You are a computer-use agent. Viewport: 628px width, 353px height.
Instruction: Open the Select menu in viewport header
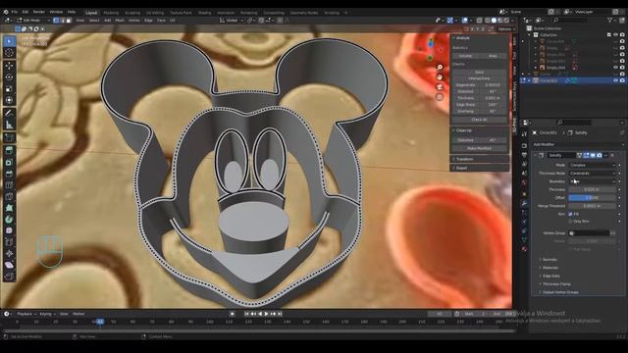coord(94,20)
